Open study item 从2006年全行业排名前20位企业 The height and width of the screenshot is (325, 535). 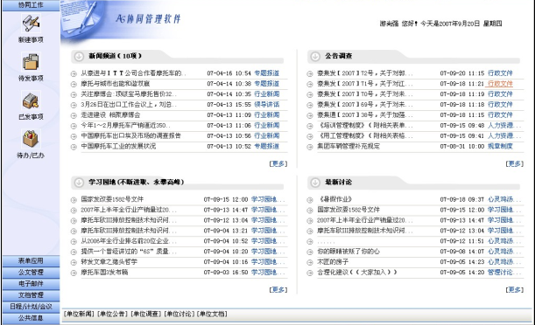click(129, 241)
